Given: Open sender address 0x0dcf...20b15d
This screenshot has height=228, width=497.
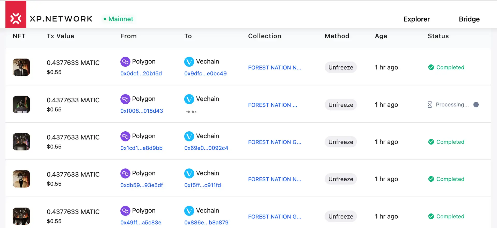Looking at the screenshot, I should pyautogui.click(x=141, y=74).
